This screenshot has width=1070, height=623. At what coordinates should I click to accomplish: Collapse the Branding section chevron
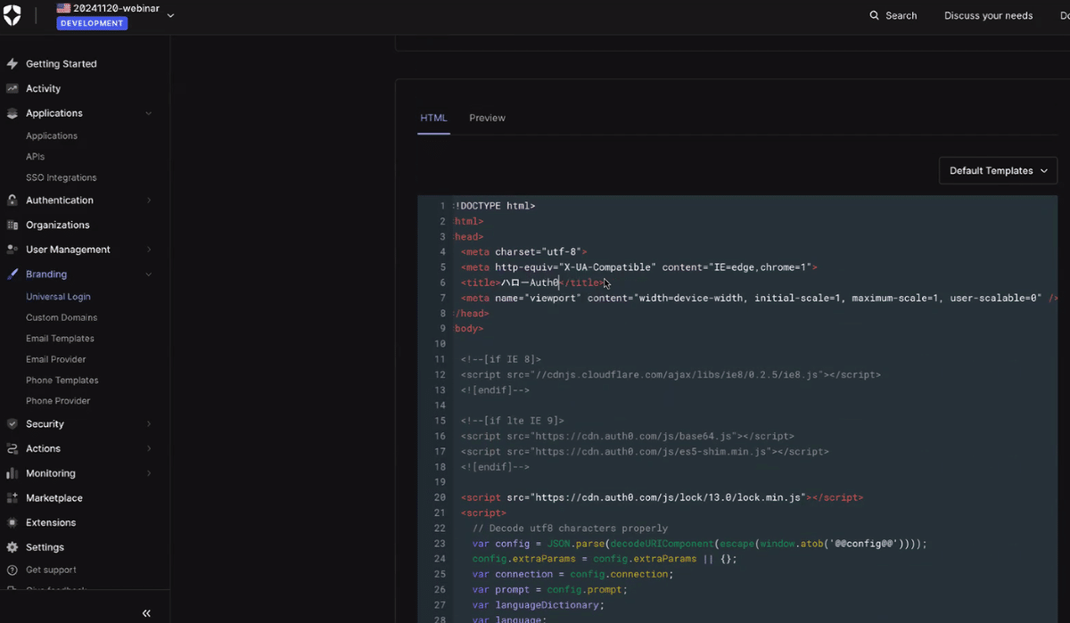coord(149,275)
